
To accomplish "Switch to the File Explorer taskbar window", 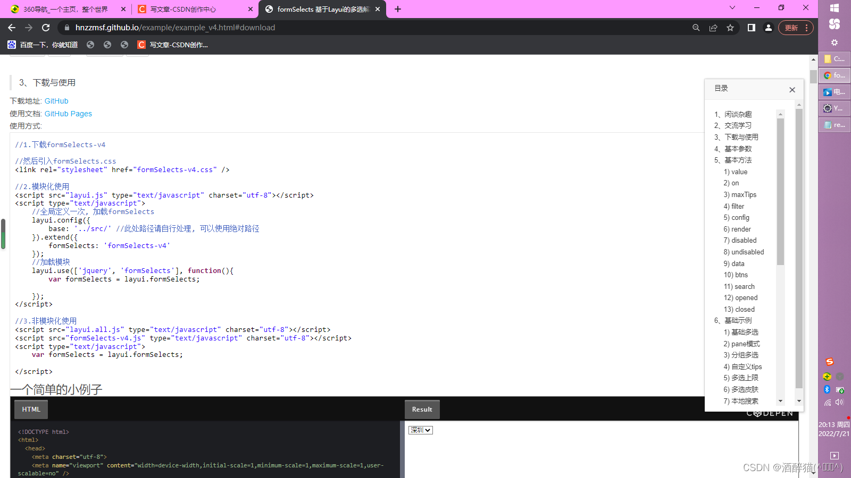I will click(x=835, y=59).
